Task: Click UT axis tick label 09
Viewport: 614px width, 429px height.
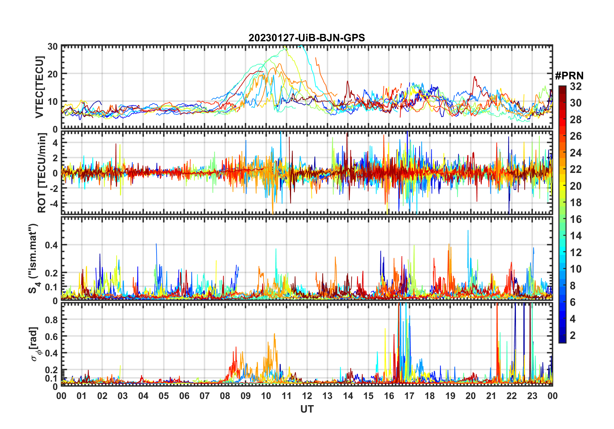Action: point(246,396)
